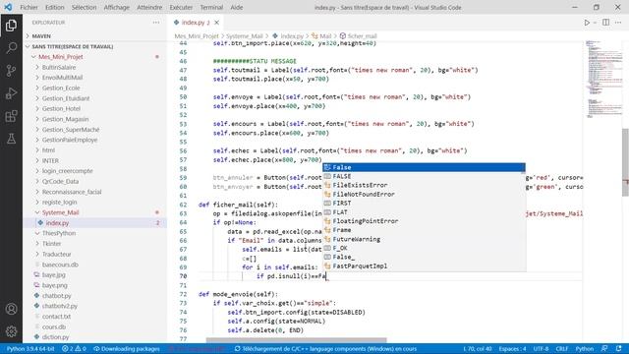Open the Edition menu

[55, 7]
